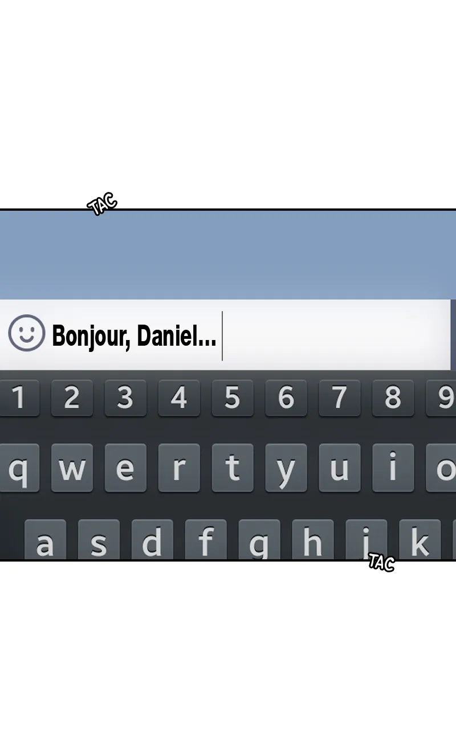Tap the letter q key
This screenshot has height=729, width=456.
(19, 468)
